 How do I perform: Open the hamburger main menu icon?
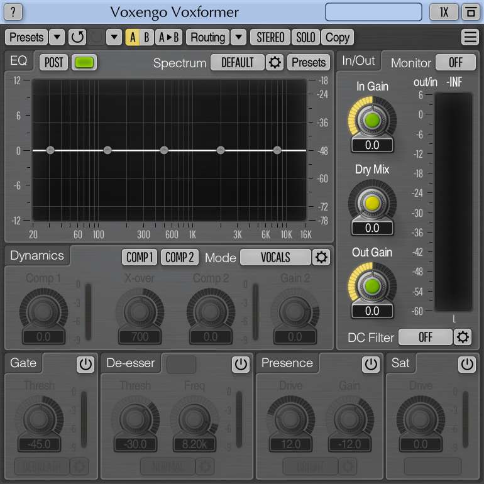tap(470, 37)
